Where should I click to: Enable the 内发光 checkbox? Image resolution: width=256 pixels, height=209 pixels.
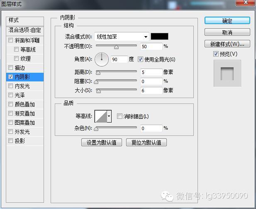click(11, 86)
